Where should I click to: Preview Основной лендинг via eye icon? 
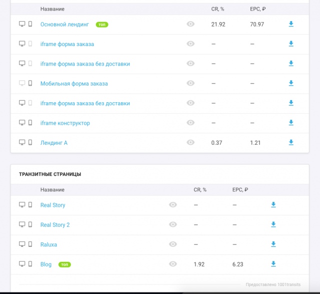coord(190,24)
